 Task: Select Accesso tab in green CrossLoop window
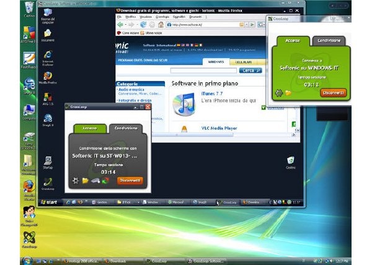tap(293, 41)
